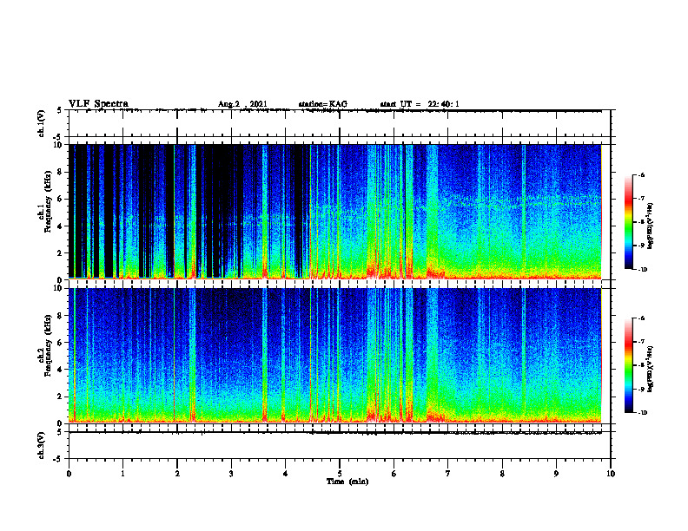Click the "Aug.2 , 2021" date label

tap(242, 104)
